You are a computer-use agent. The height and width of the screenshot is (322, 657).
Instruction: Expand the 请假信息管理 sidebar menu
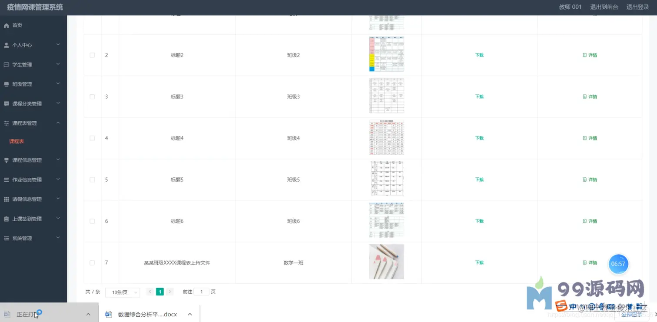(x=58, y=199)
